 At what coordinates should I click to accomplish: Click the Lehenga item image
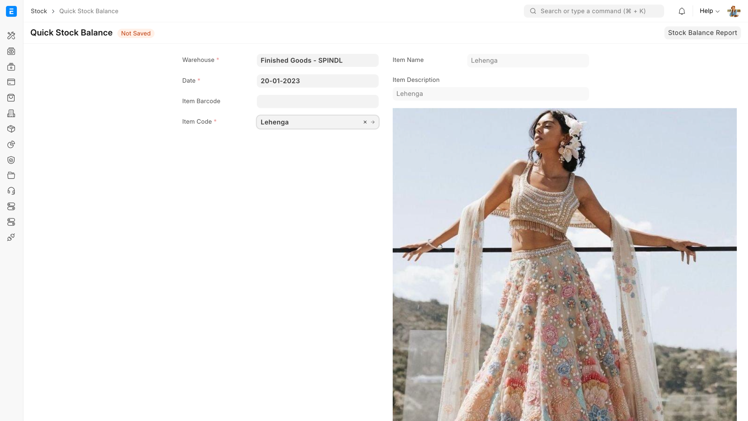(x=564, y=264)
